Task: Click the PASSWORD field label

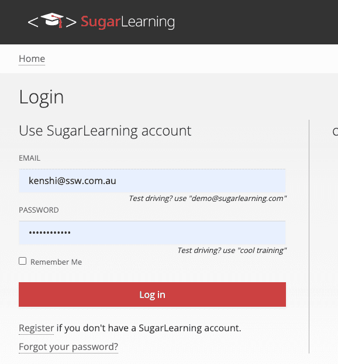Action: 39,210
